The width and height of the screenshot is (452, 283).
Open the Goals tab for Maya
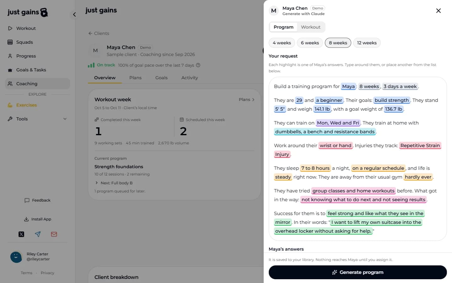tap(161, 78)
